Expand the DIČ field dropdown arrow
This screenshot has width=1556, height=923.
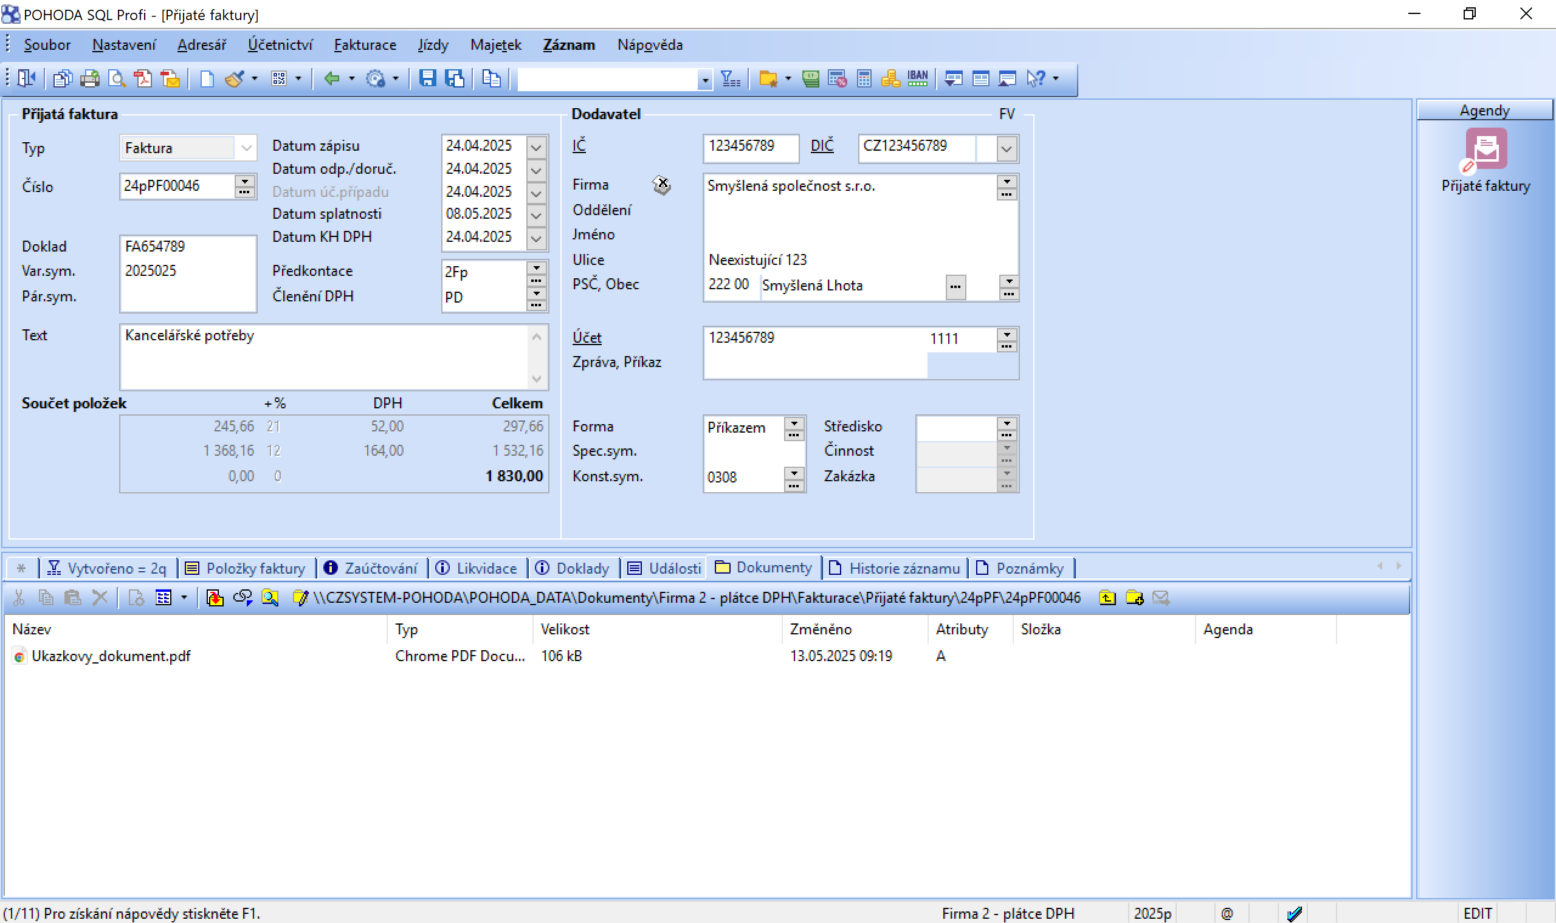click(1006, 149)
